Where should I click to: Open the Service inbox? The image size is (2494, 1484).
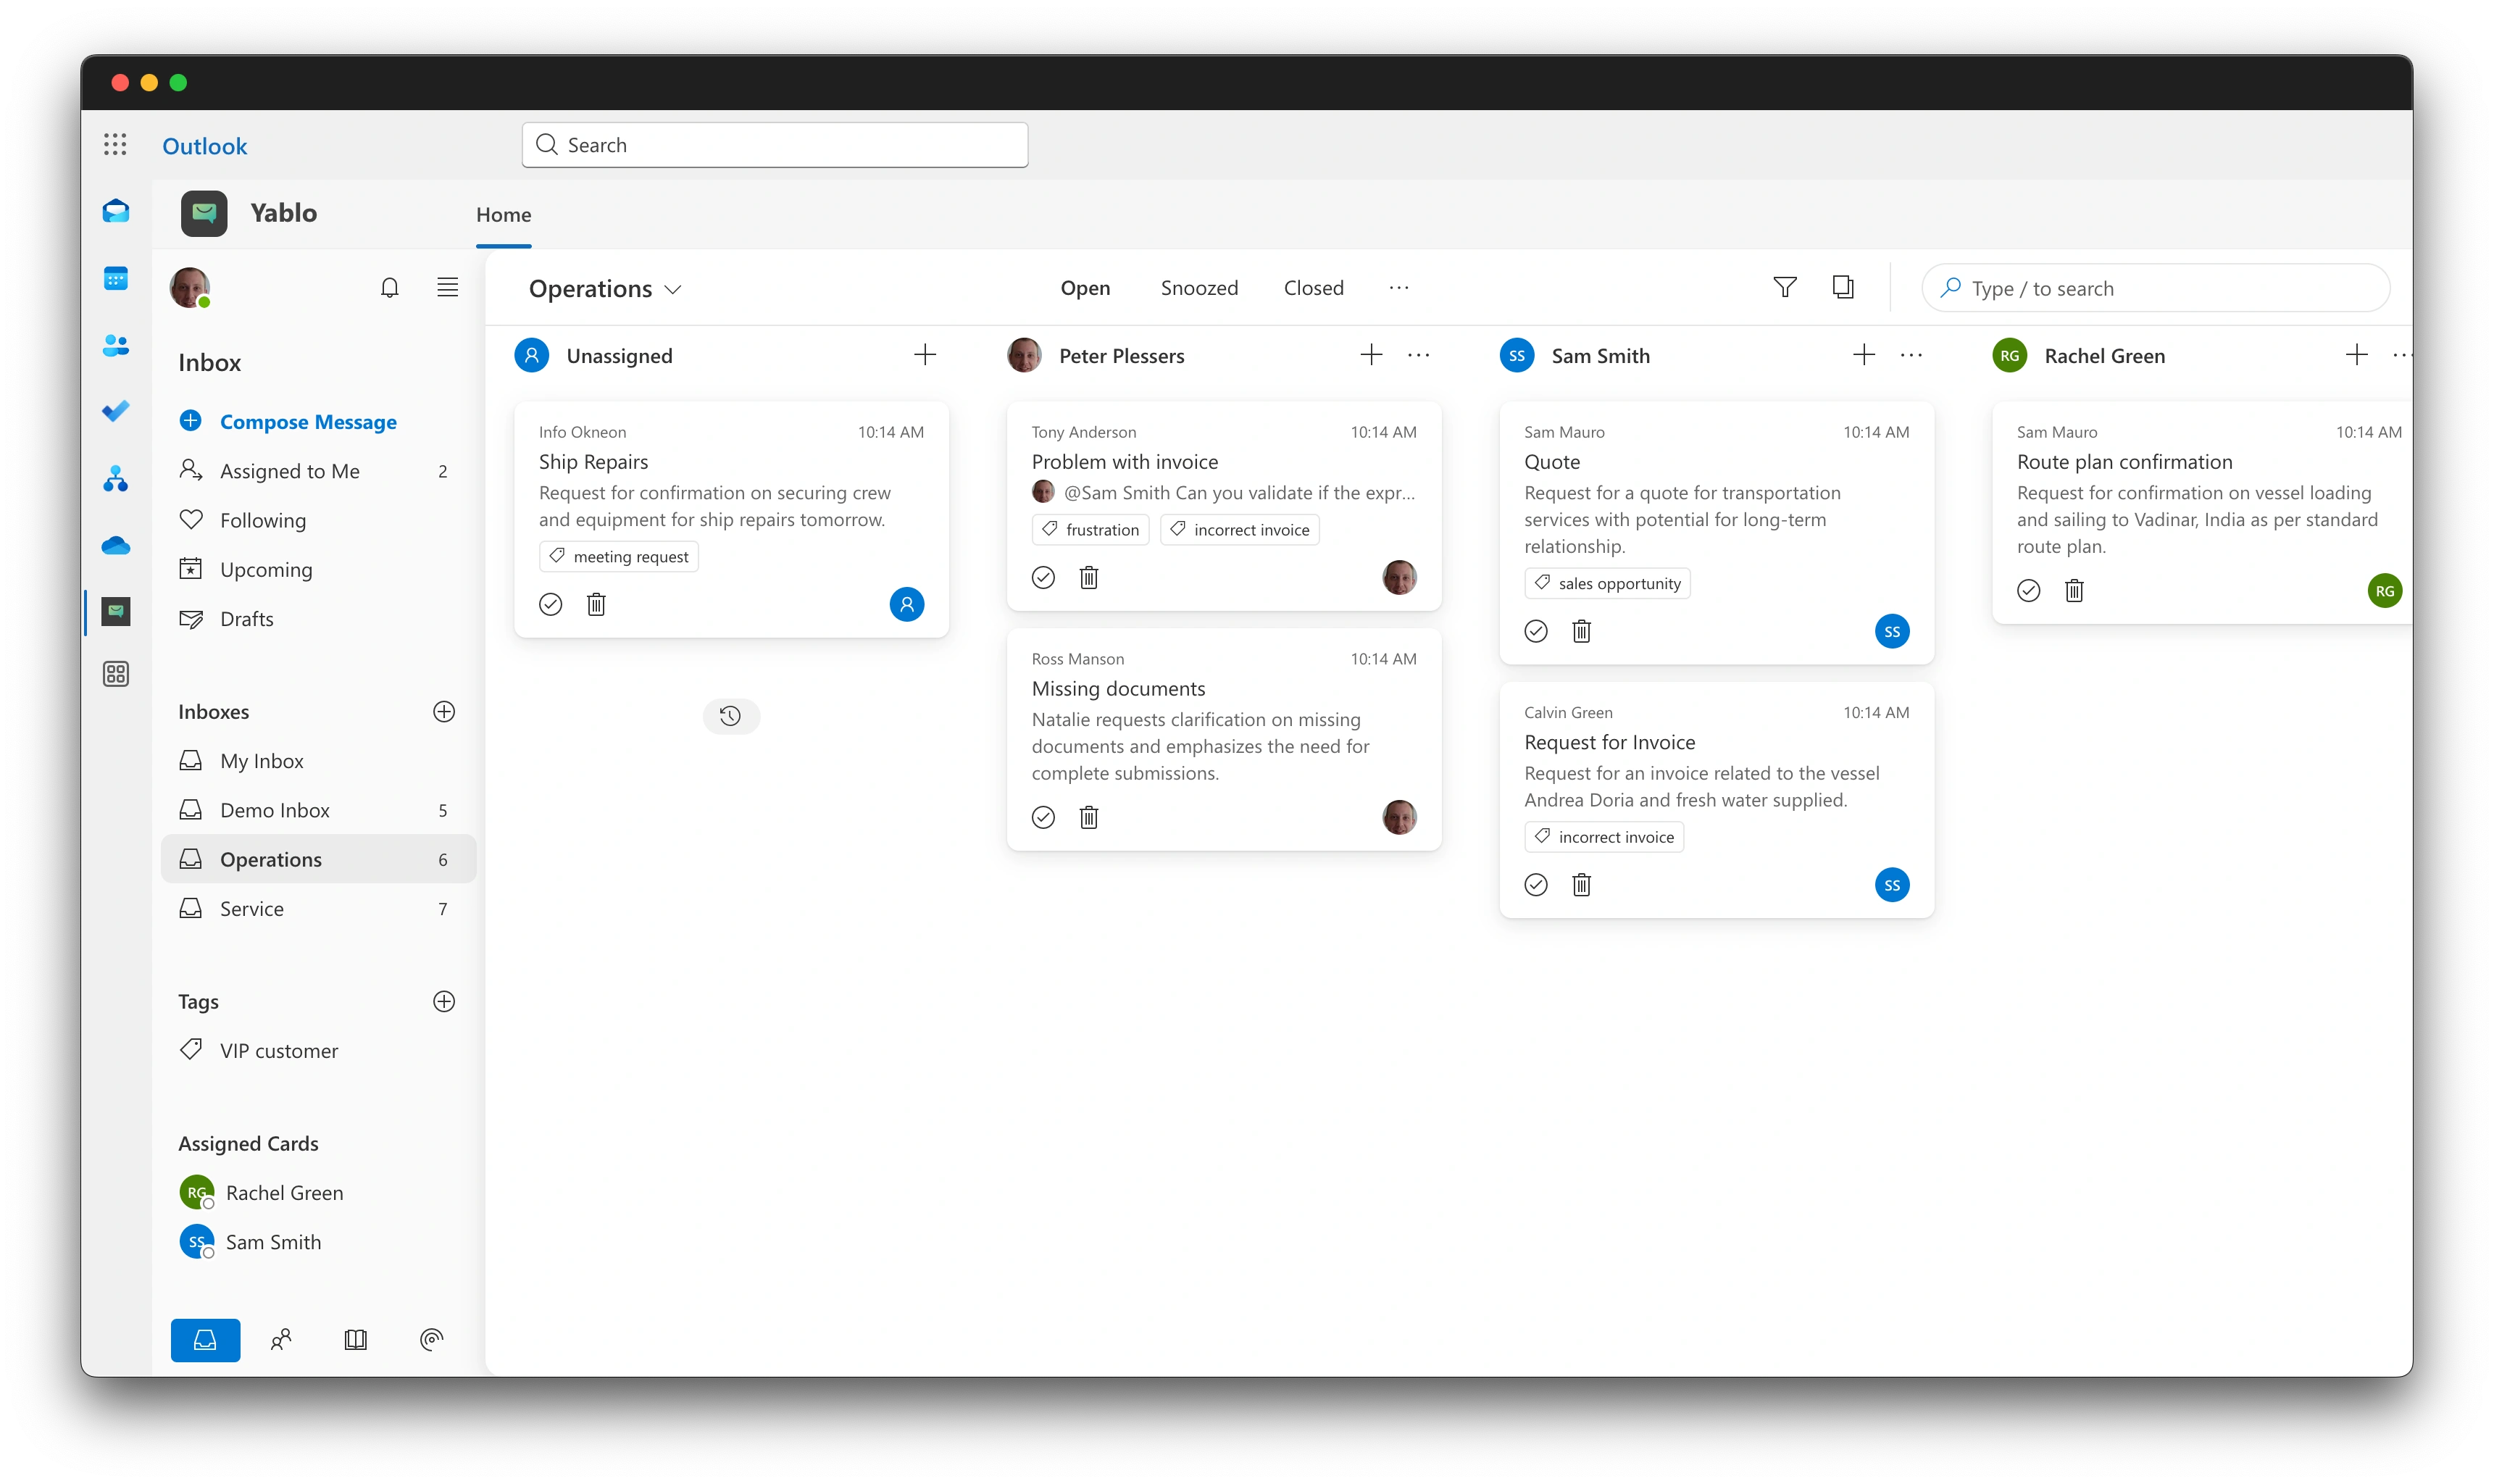tap(252, 909)
